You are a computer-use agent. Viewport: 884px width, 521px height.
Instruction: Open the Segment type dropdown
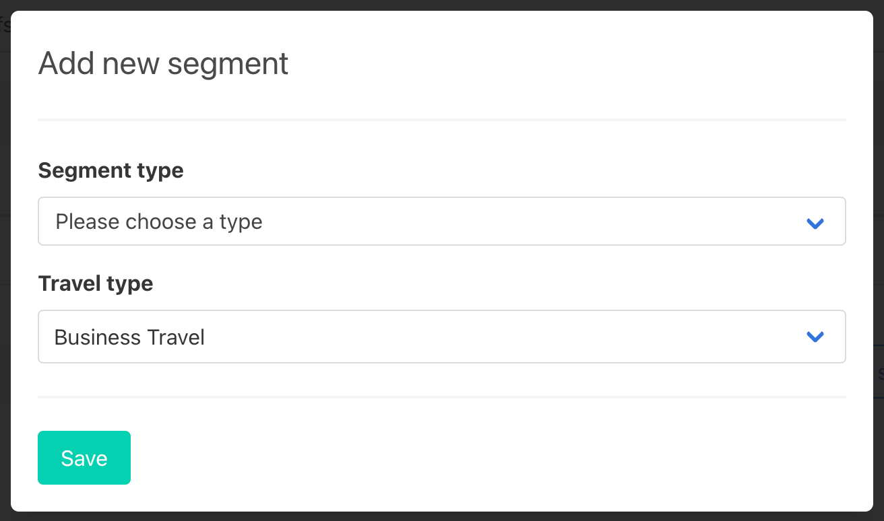click(441, 221)
